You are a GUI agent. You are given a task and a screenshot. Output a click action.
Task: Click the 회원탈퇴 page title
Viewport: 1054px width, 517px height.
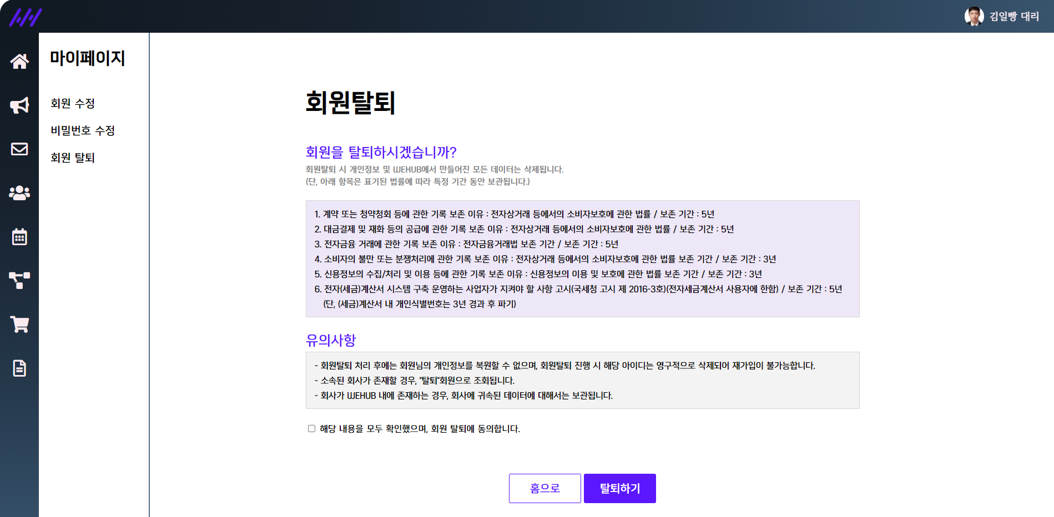pos(350,103)
